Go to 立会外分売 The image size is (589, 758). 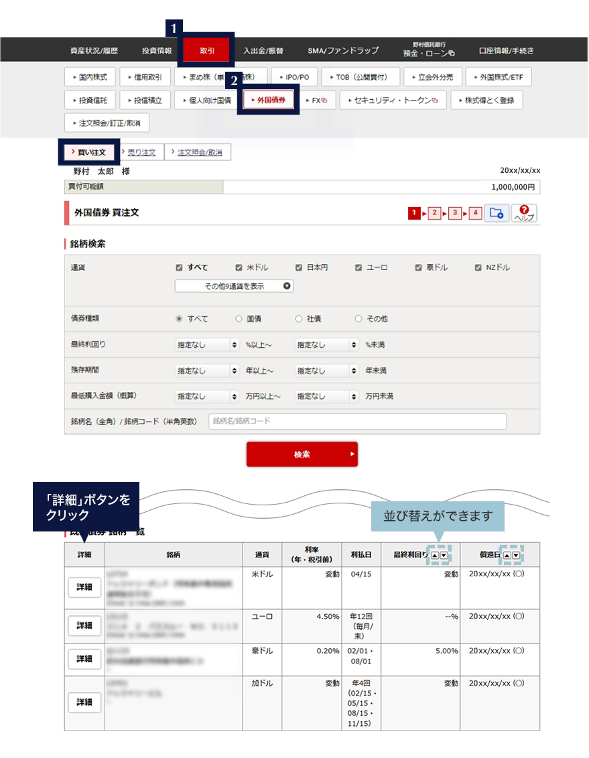[432, 77]
